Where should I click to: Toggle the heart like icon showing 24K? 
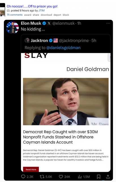61,177
